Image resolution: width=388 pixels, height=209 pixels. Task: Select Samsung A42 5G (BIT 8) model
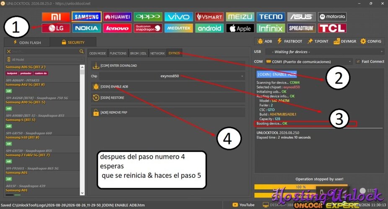click(x=25, y=84)
